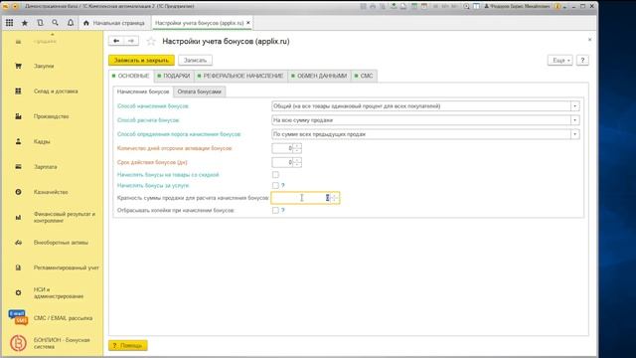Open the НСИ и администрирование gear icon

tap(18, 292)
